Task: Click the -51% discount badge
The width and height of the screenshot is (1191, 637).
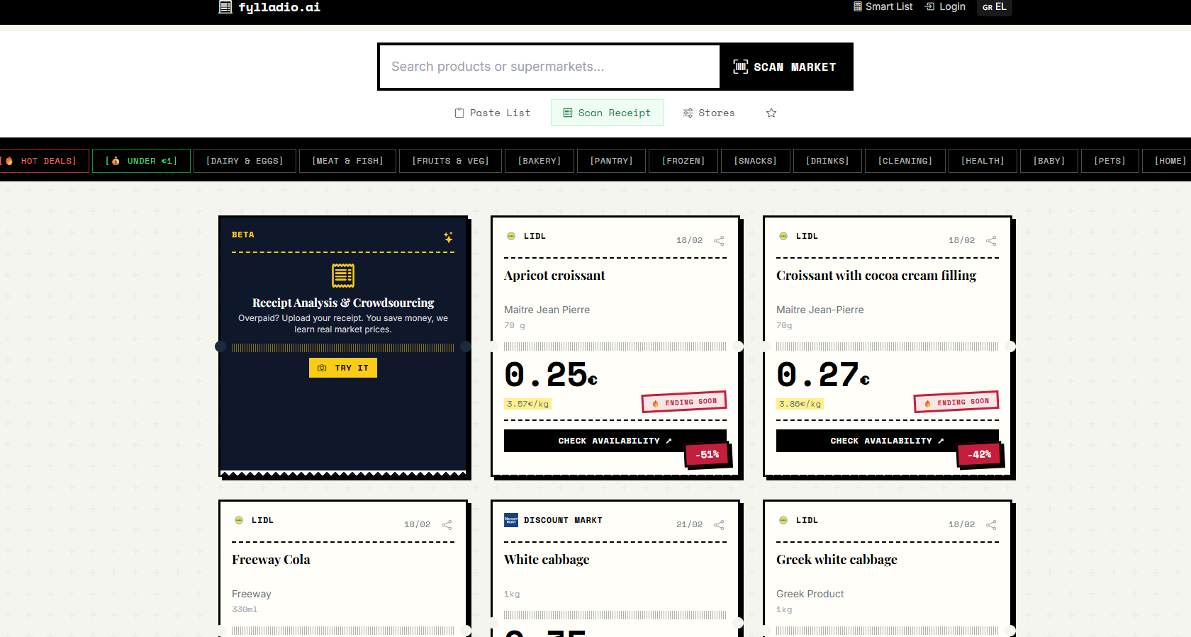Action: click(x=707, y=455)
